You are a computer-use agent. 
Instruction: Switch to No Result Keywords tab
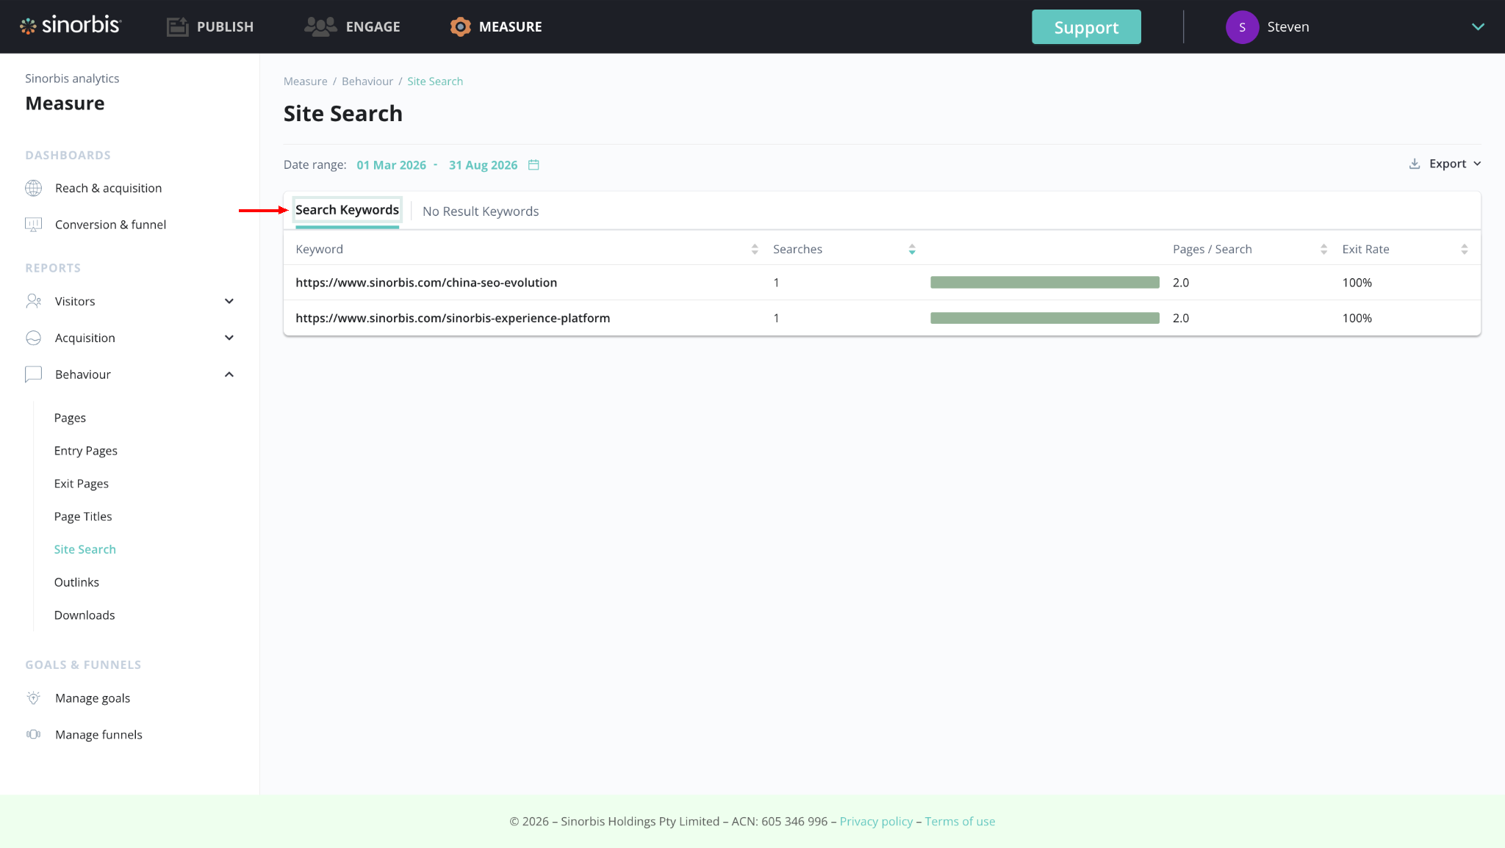pyautogui.click(x=481, y=211)
